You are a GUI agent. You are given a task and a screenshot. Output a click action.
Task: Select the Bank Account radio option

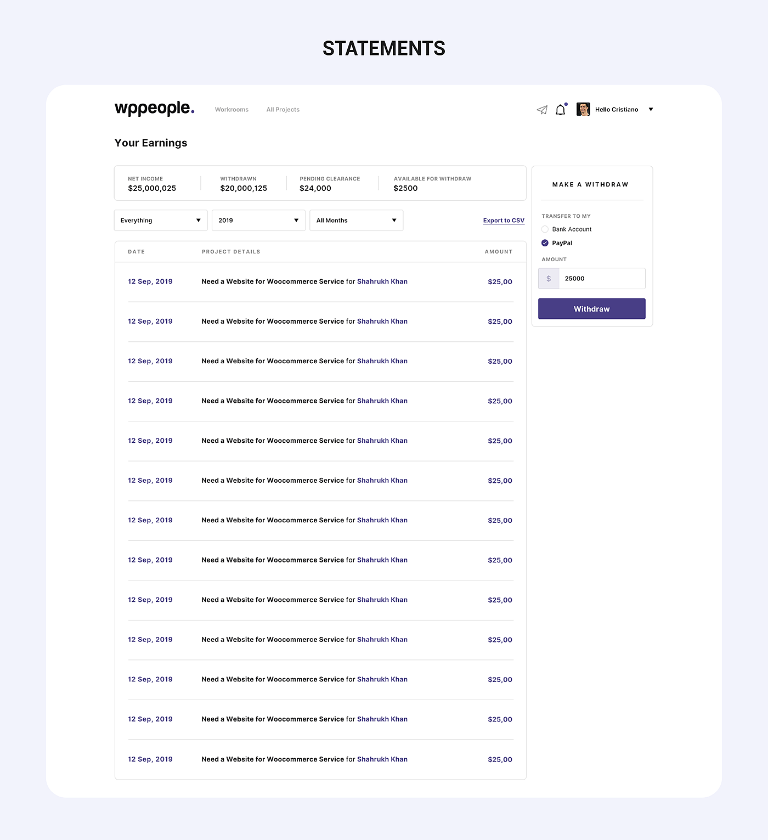tap(545, 229)
